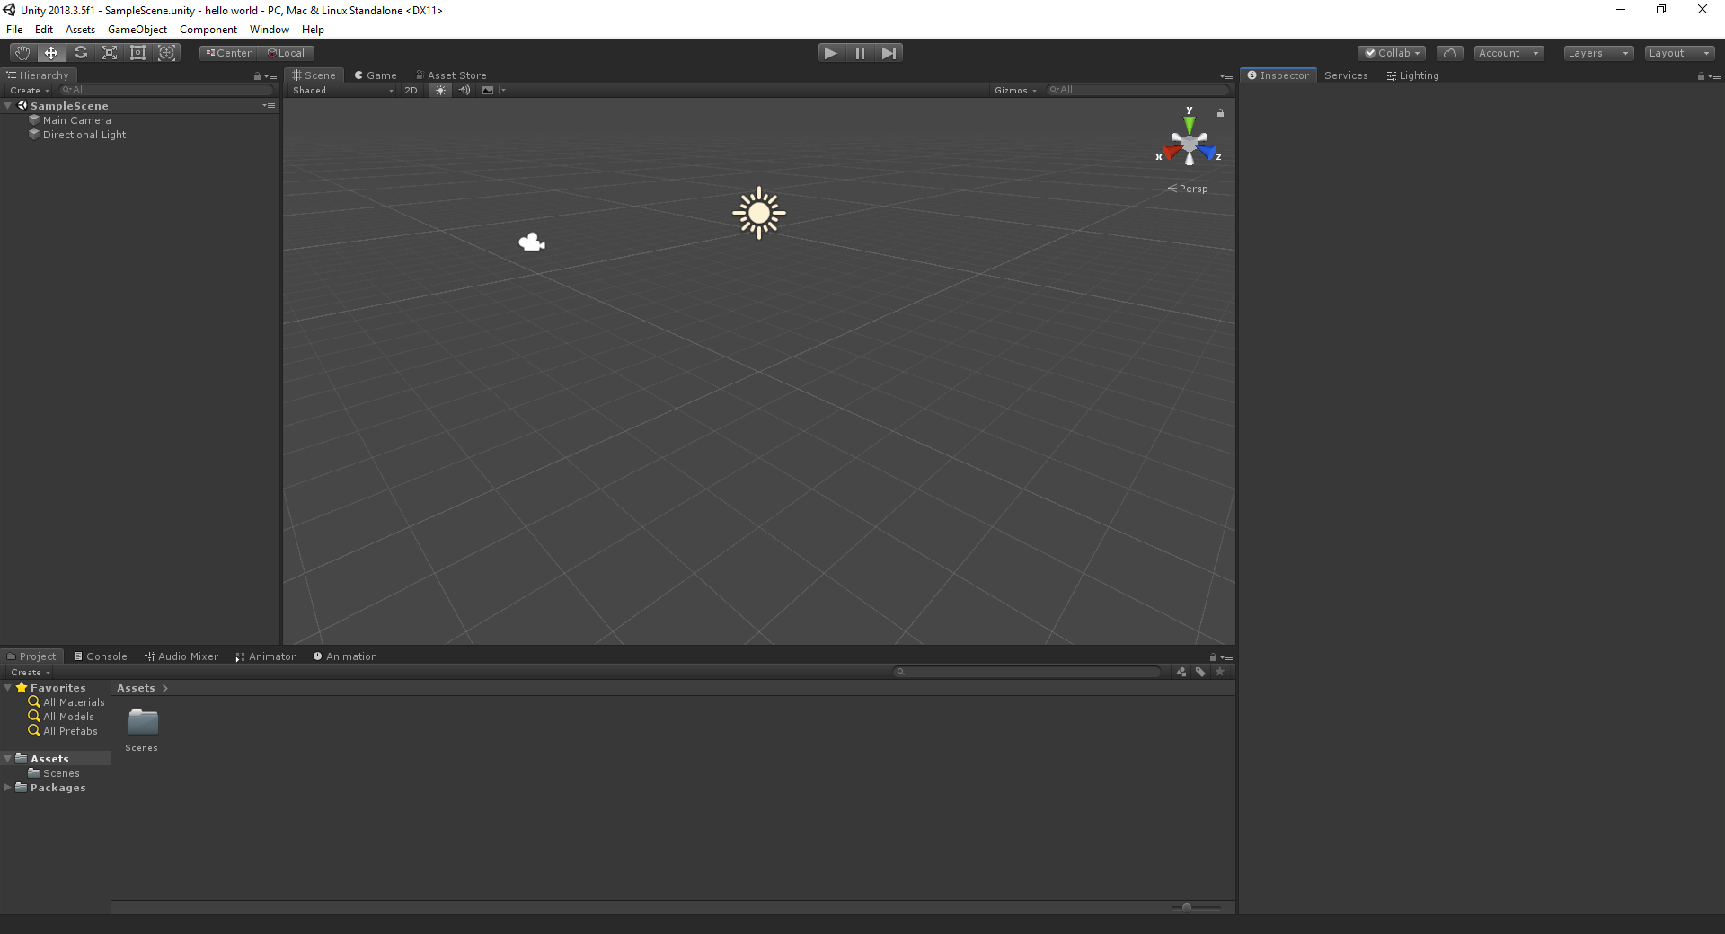Click the scene view camera effects icon
1725x934 pixels.
pyautogui.click(x=489, y=90)
